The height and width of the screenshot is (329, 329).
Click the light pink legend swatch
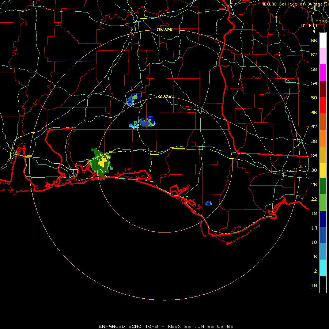pos(323,56)
